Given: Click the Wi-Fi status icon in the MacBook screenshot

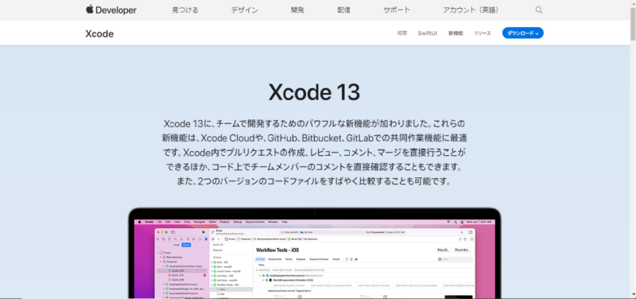Looking at the screenshot, I should [448, 222].
